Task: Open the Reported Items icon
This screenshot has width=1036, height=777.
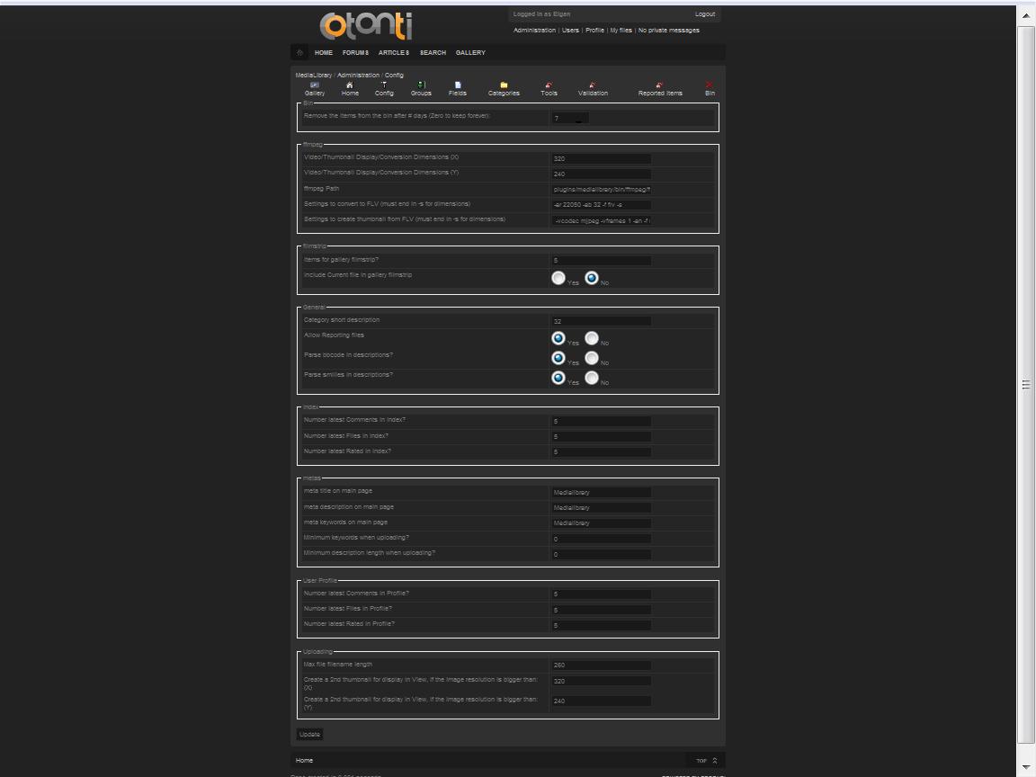Action: [660, 85]
